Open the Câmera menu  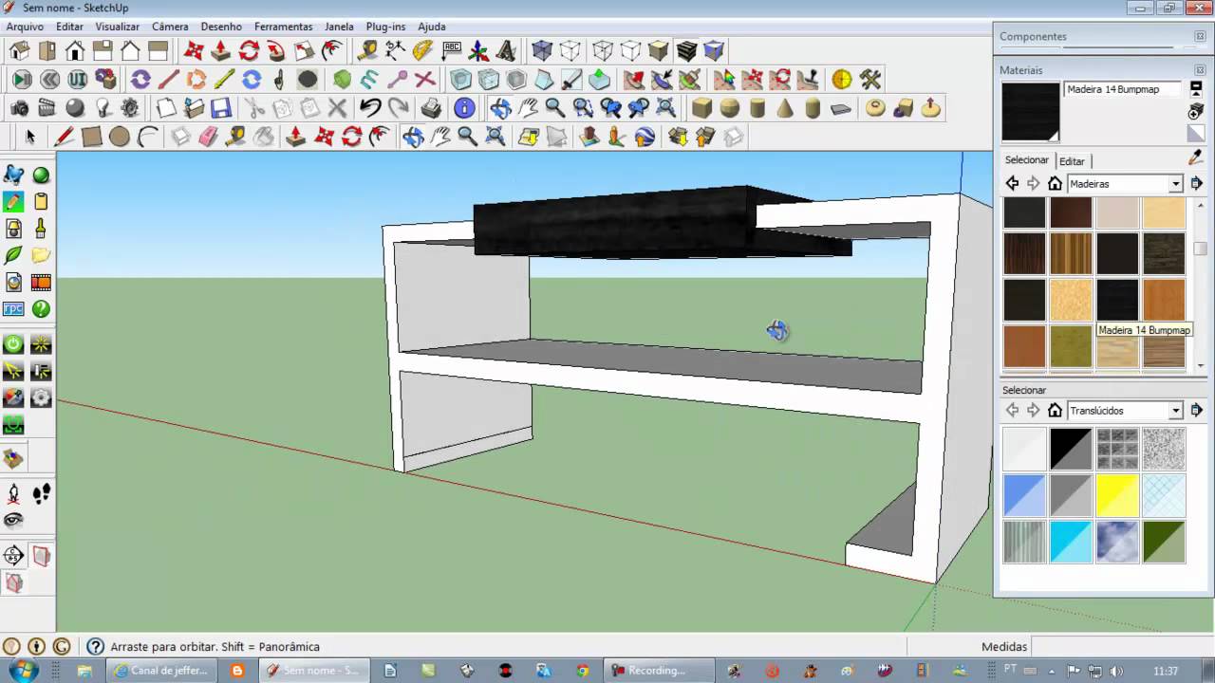(170, 27)
